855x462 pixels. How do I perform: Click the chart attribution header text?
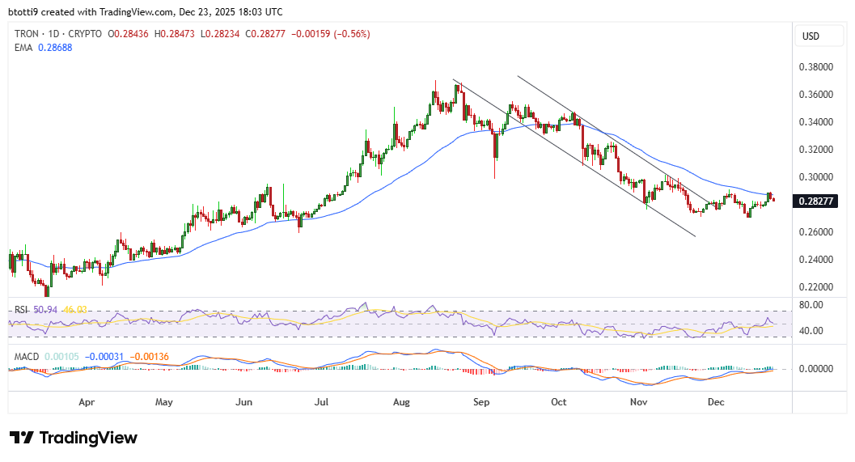[146, 12]
